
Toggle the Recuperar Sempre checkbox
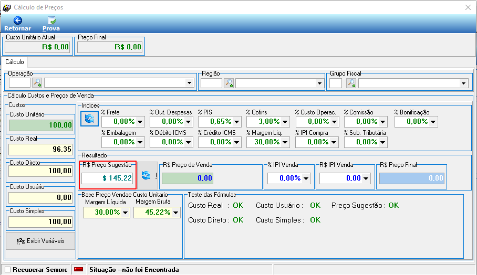click(8, 270)
